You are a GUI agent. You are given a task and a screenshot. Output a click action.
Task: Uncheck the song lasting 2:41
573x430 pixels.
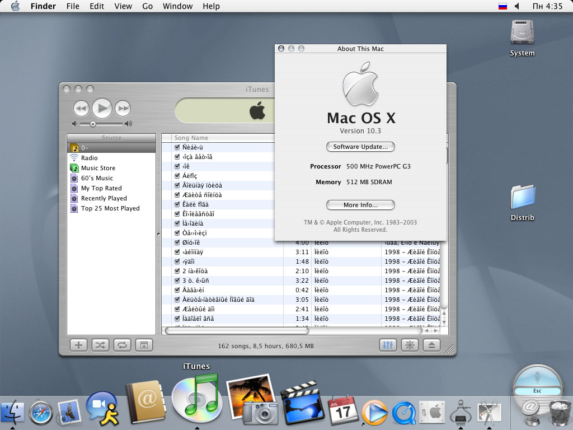pos(177,309)
